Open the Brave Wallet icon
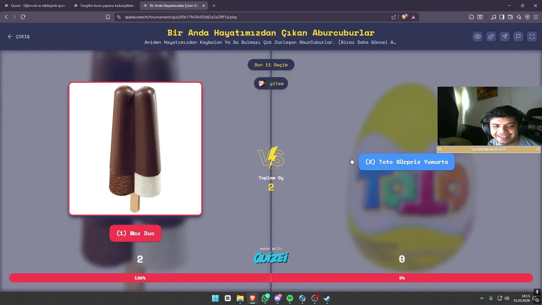Image resolution: width=542 pixels, height=305 pixels. (510, 17)
